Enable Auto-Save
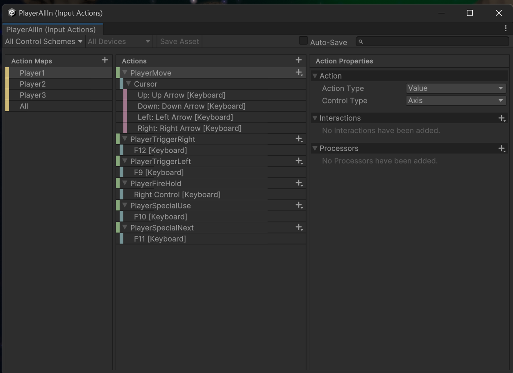 click(303, 41)
